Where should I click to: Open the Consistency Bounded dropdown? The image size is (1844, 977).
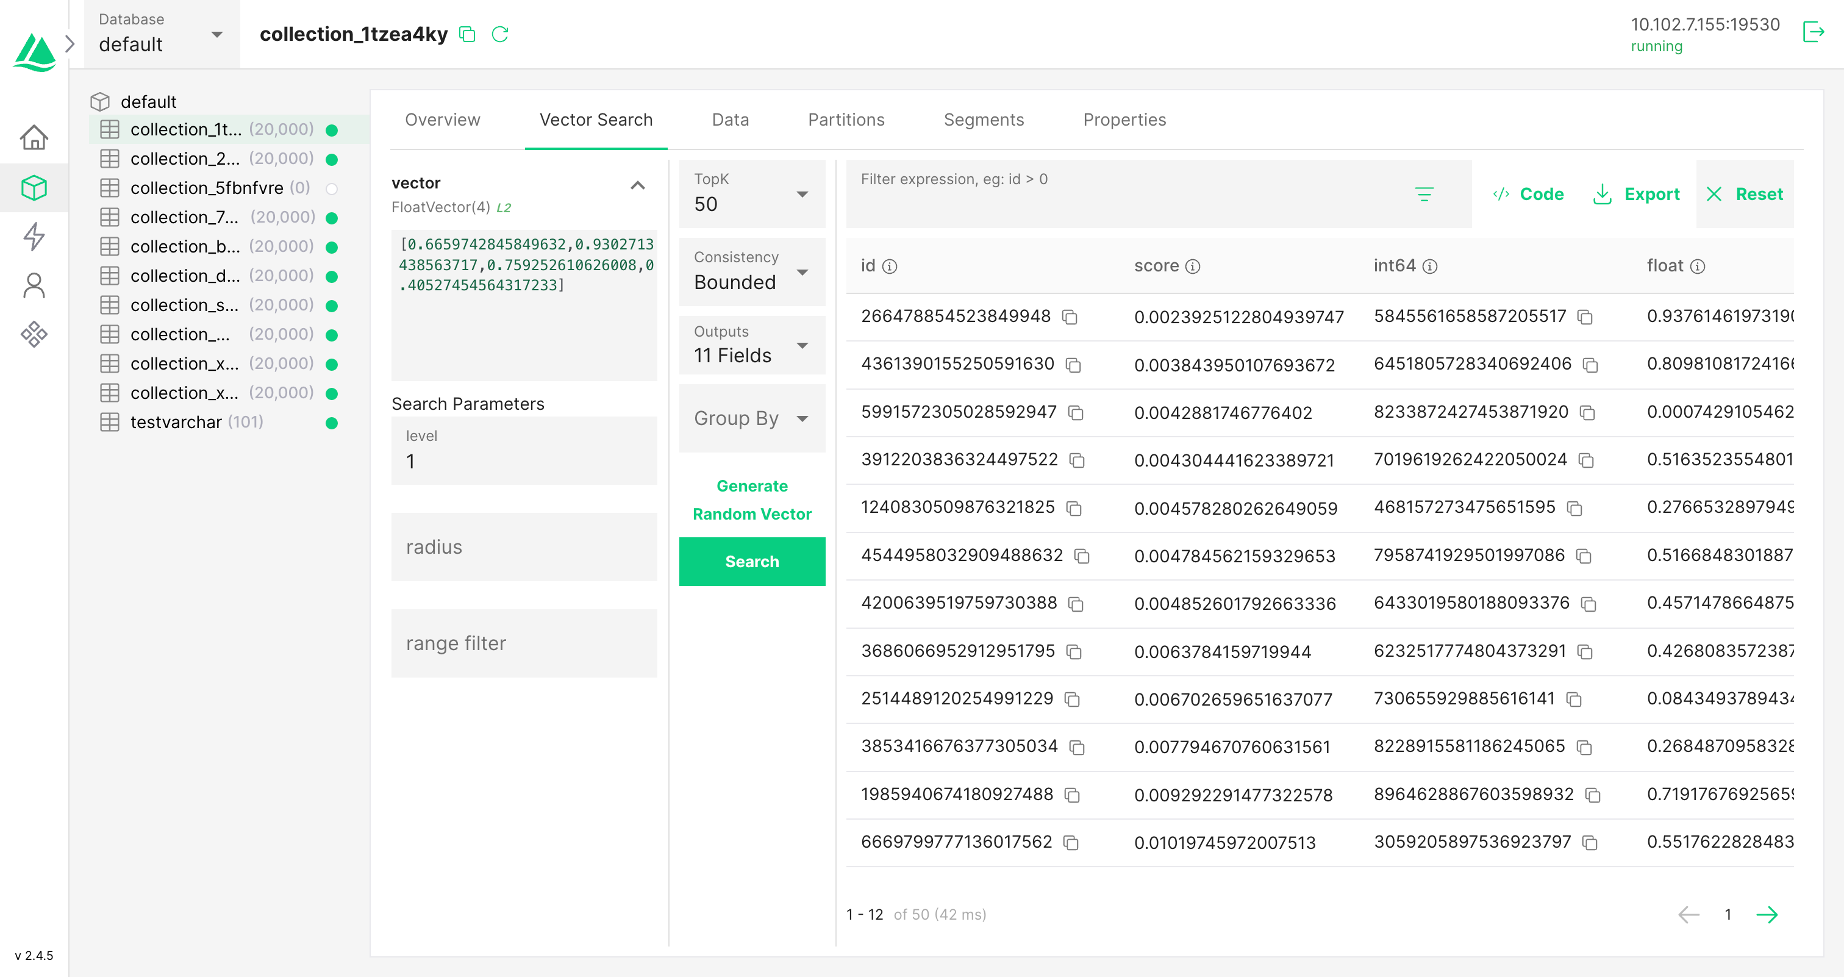752,272
